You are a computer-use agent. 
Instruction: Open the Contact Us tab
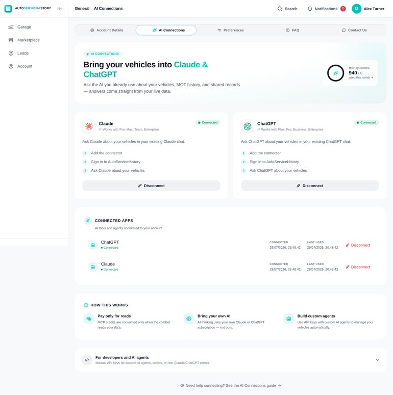[354, 30]
